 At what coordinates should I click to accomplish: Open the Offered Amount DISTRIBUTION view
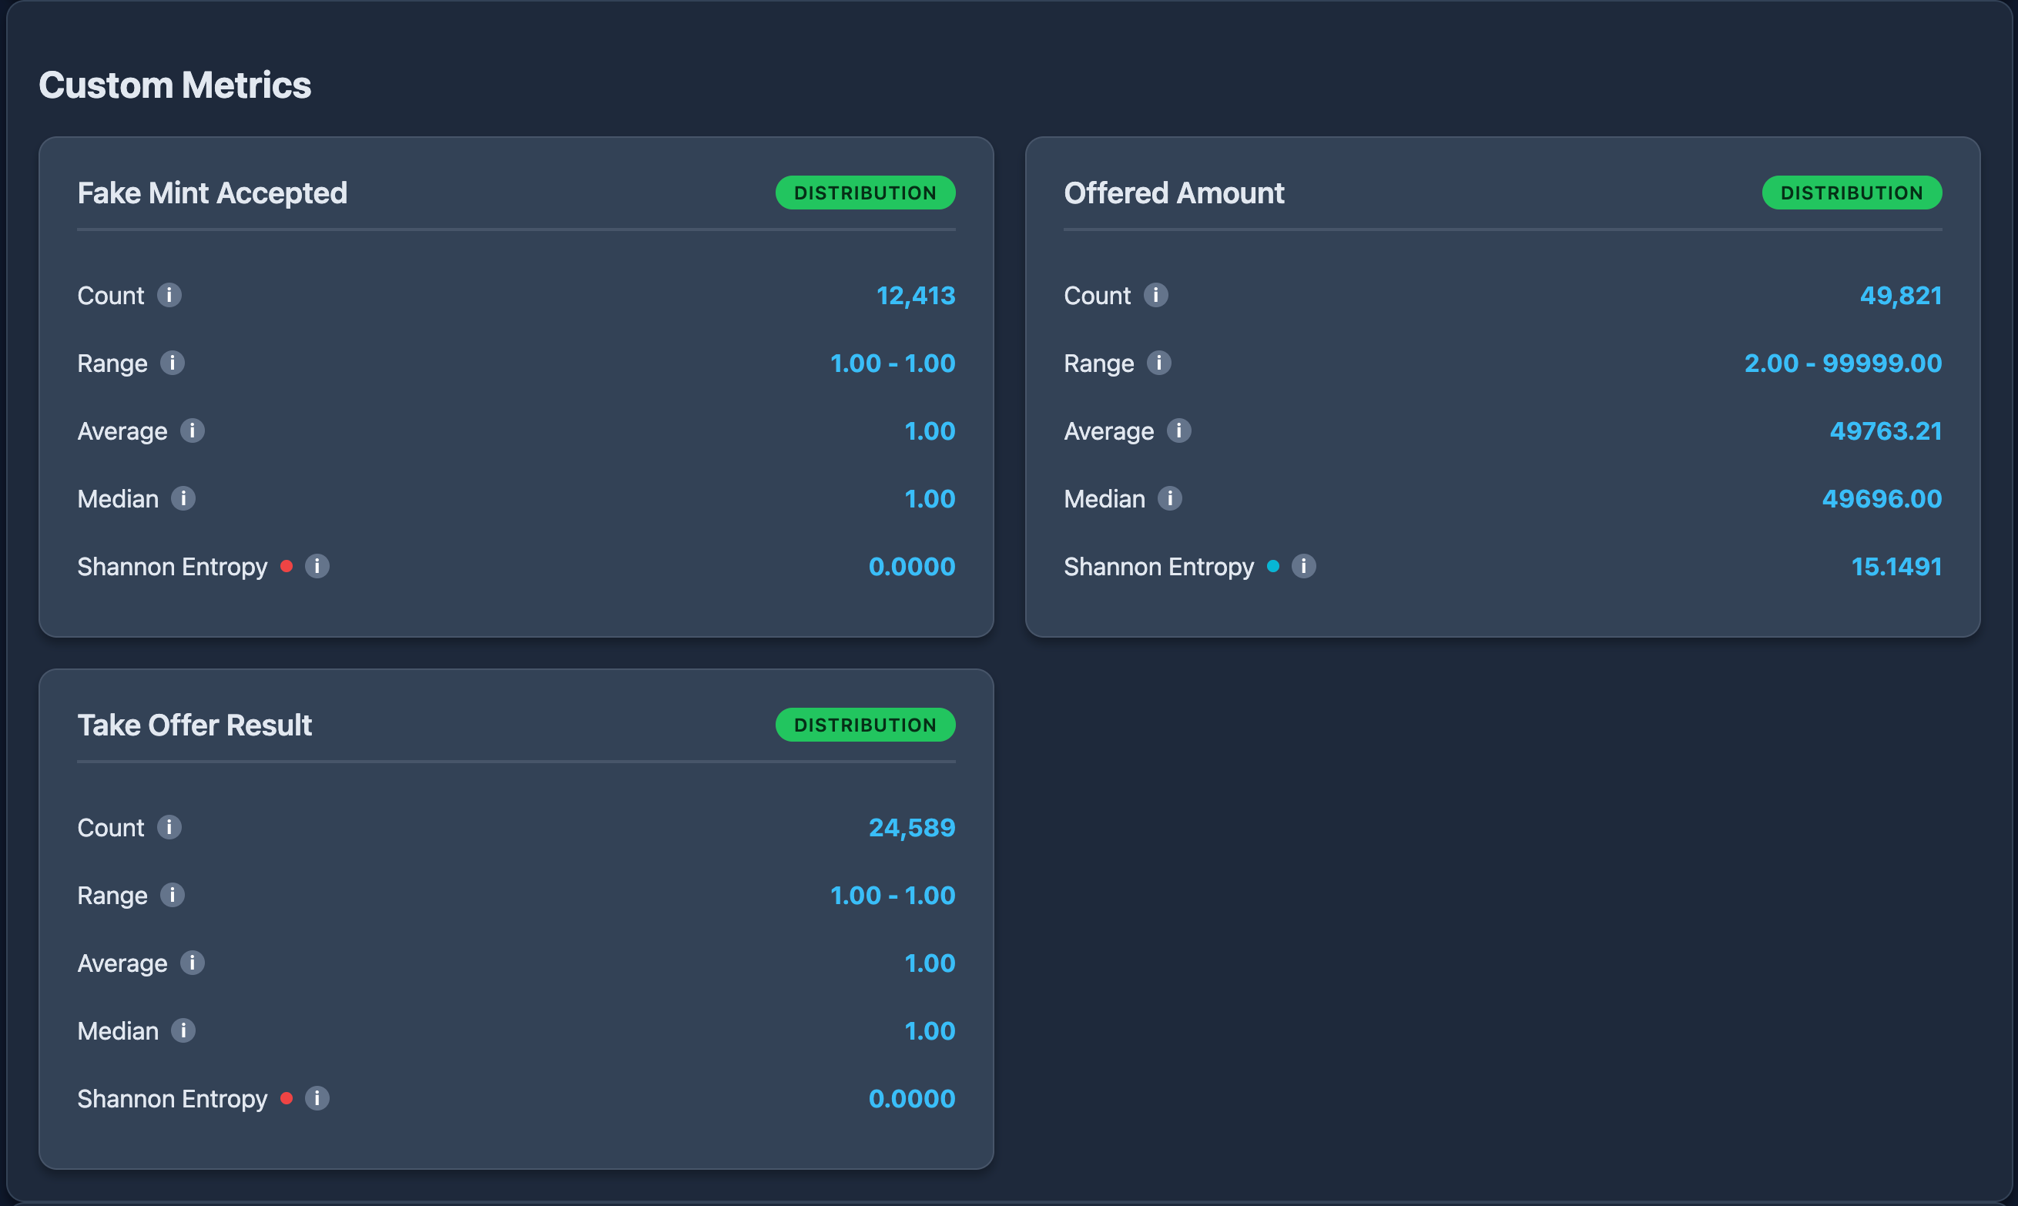click(x=1852, y=193)
